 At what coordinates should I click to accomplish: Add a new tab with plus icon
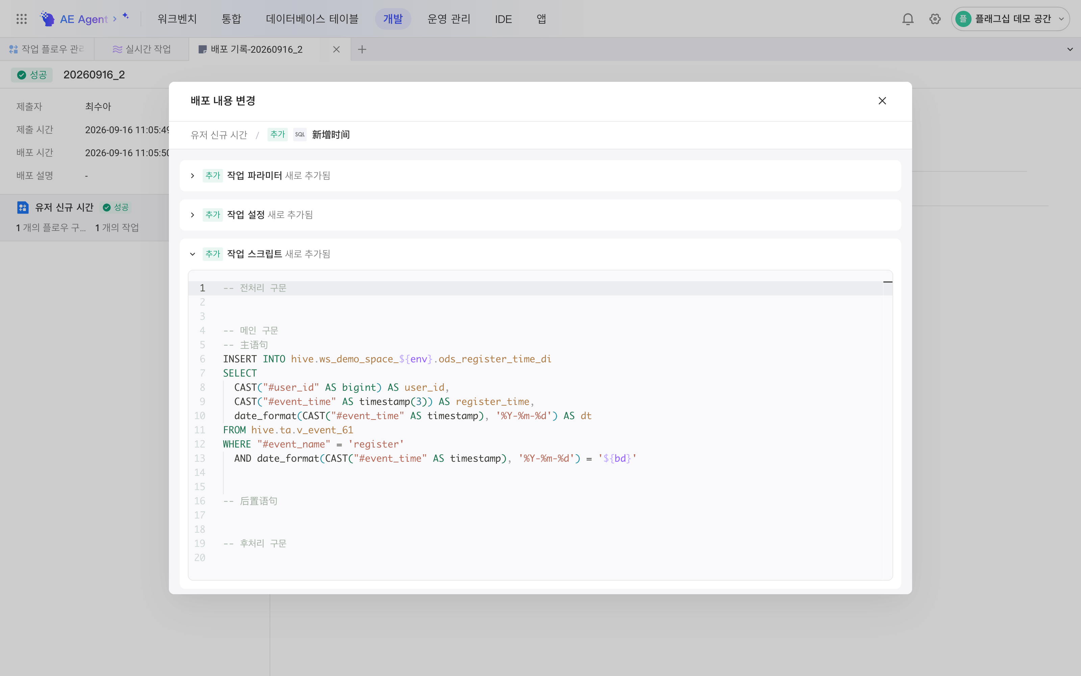[362, 50]
